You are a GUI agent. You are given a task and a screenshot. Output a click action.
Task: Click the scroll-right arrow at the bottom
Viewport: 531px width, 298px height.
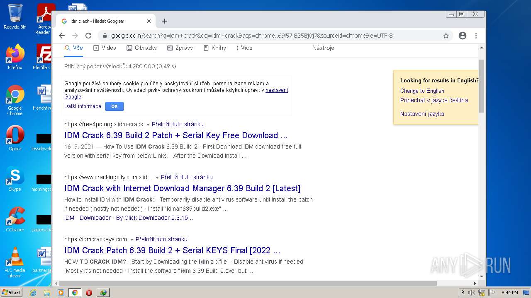(x=475, y=284)
